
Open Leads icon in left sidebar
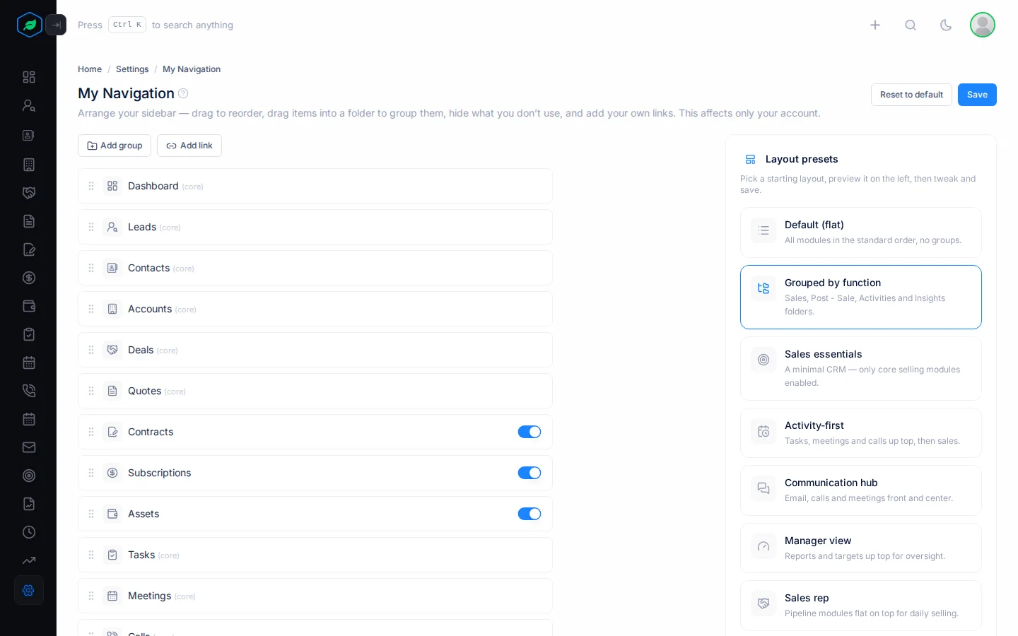29,105
